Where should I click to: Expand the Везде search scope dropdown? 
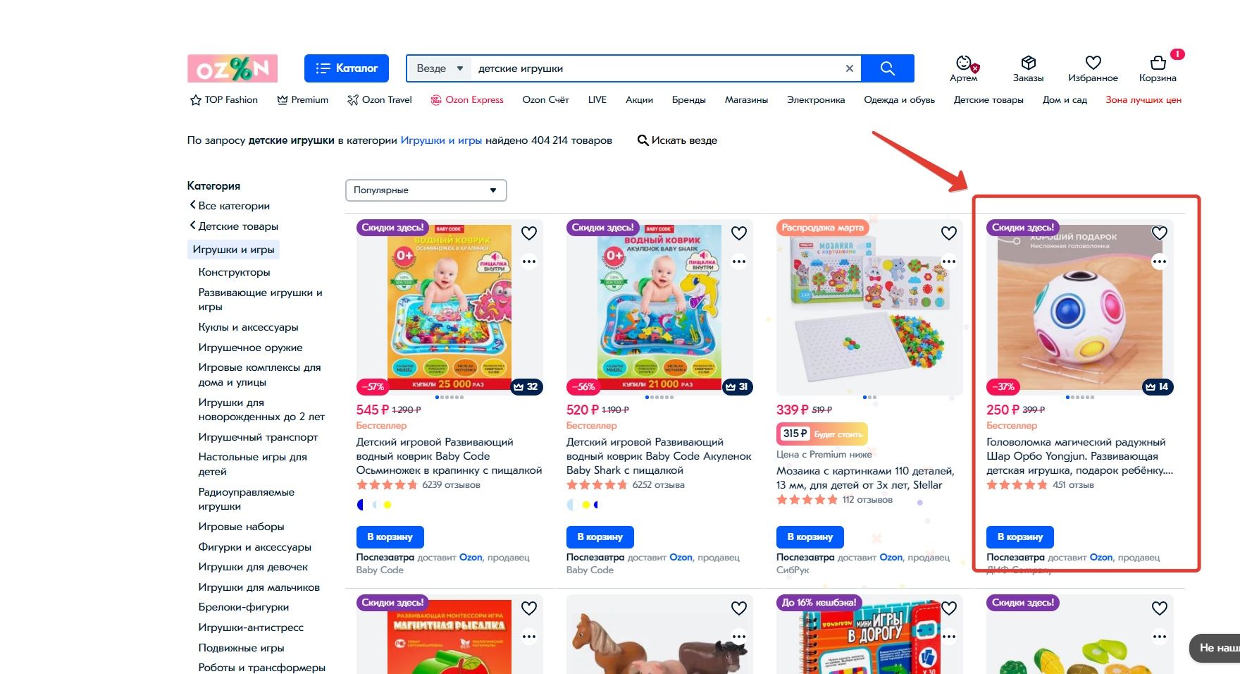(x=440, y=68)
